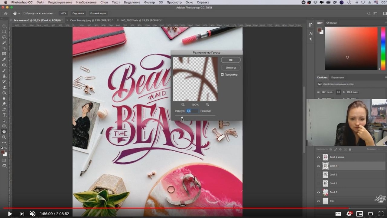Select the Eyedropper tool
Screen dimensions: 387x218
pyautogui.click(x=4, y=59)
